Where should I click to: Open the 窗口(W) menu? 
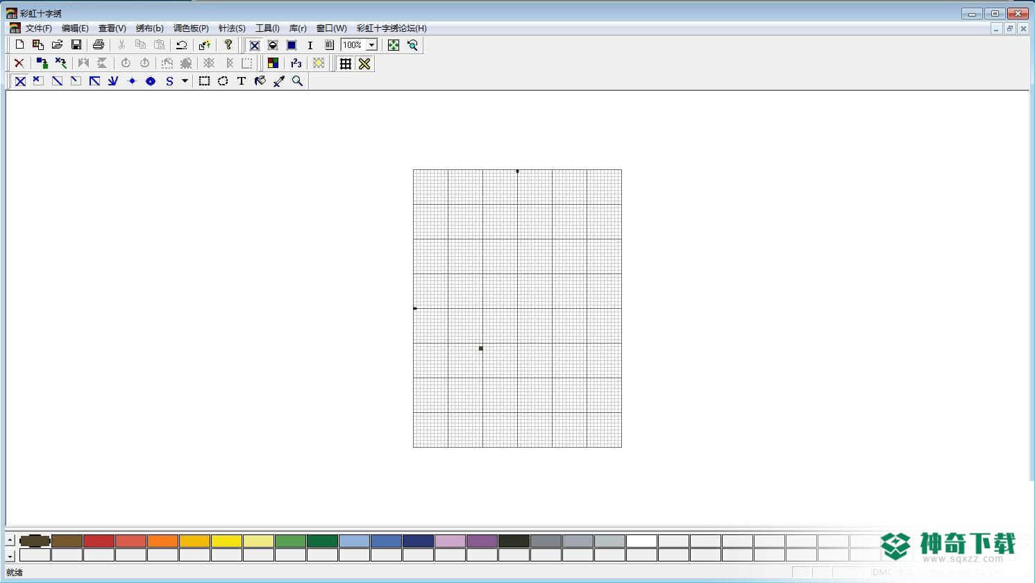(331, 28)
